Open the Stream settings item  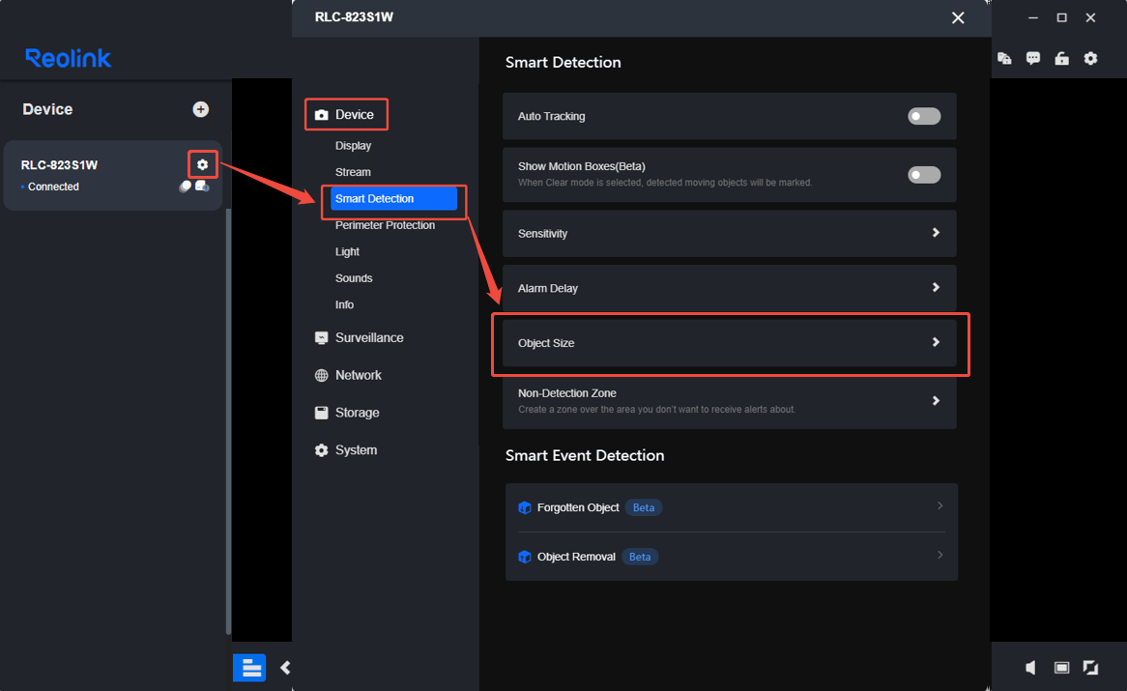[353, 172]
